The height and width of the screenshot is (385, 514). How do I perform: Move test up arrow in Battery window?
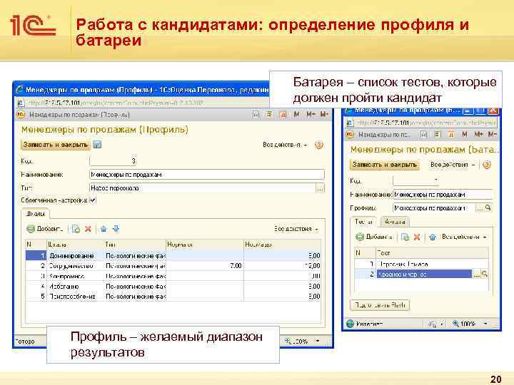433,237
